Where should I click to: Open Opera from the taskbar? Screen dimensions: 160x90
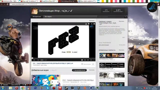tap(17, 88)
